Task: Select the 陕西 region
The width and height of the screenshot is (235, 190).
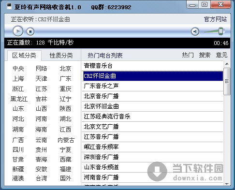Action: (x=65, y=109)
